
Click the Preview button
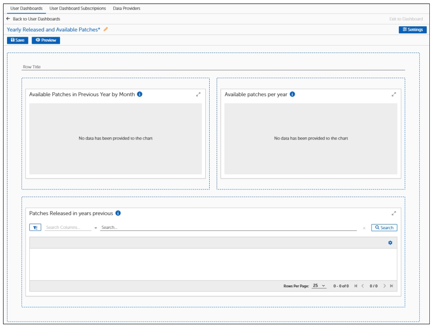pos(46,40)
